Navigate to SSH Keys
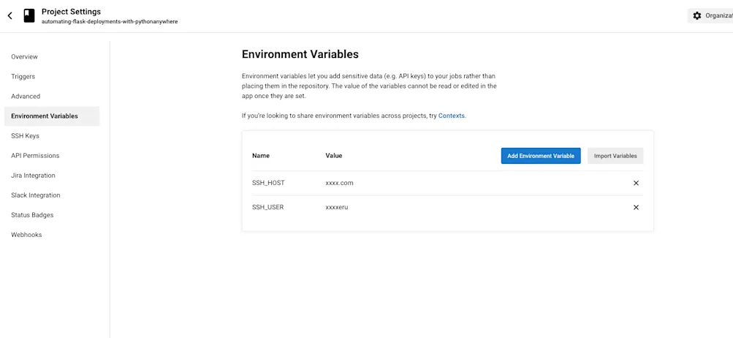The image size is (733, 338). [x=25, y=135]
